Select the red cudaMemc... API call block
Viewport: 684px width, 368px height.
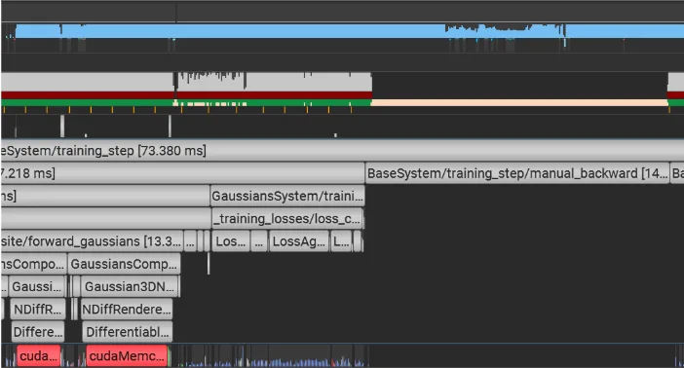pos(127,356)
